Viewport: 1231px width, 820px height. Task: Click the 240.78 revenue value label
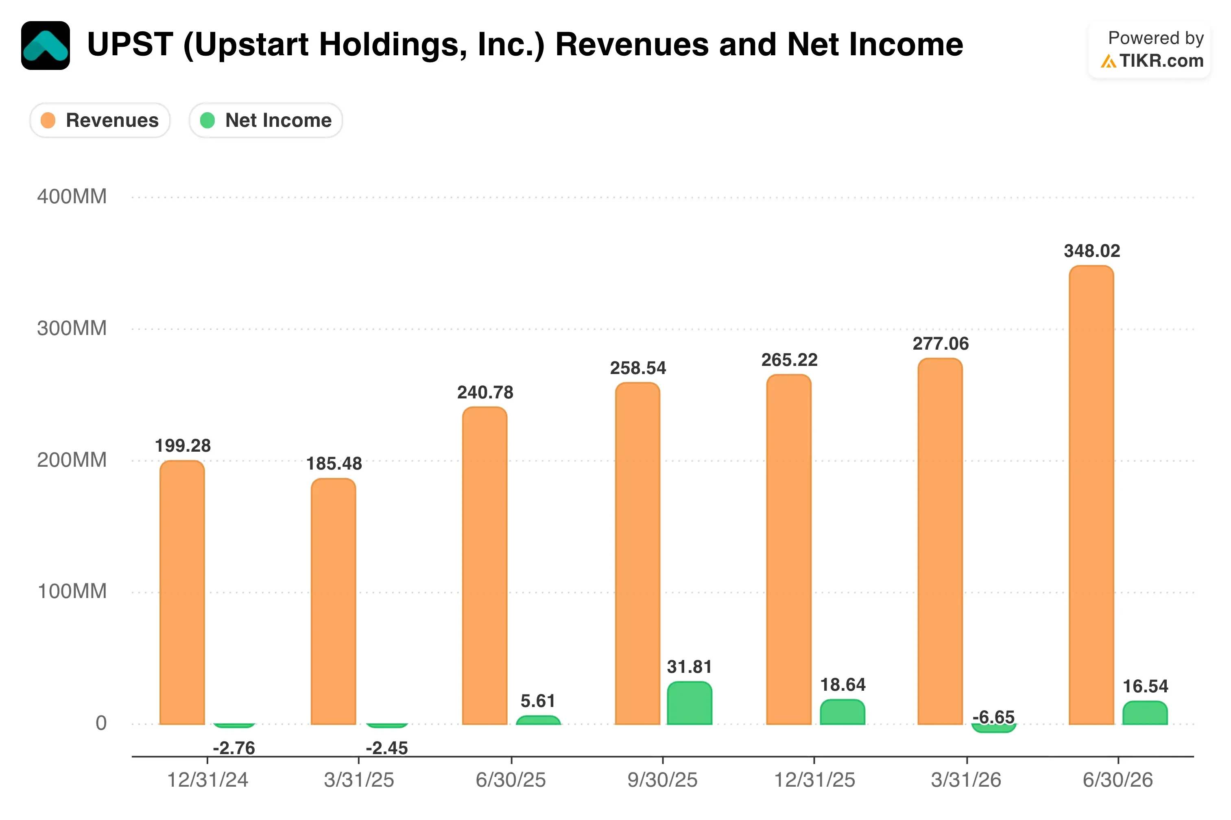tap(485, 392)
